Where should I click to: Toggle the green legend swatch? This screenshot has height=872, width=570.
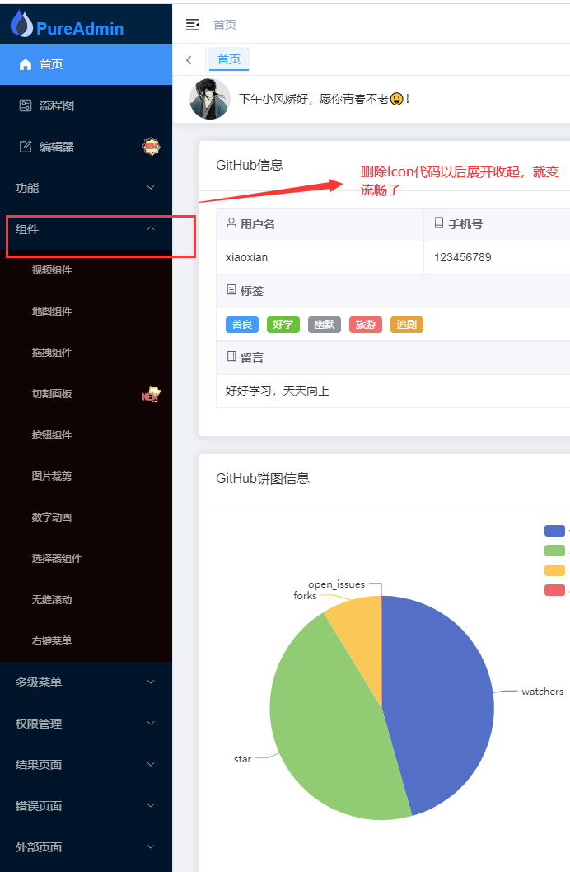coord(554,551)
